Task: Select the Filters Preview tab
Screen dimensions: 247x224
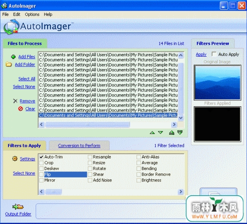Action: coord(213,43)
